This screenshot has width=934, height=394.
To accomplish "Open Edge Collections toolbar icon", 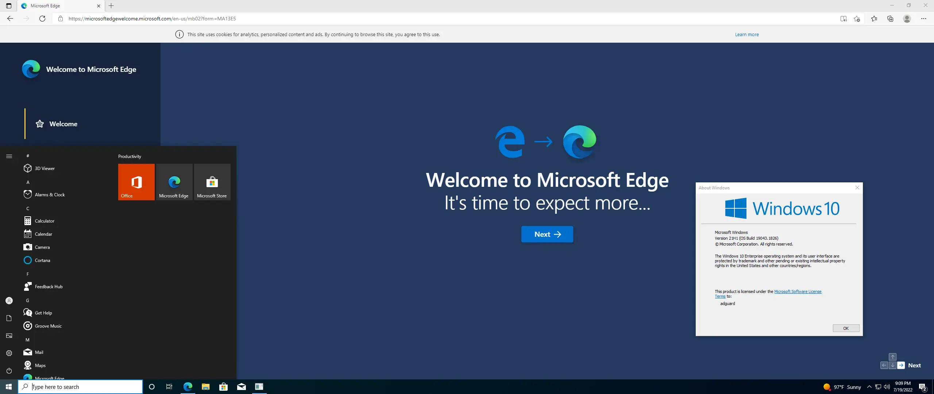I will [890, 19].
